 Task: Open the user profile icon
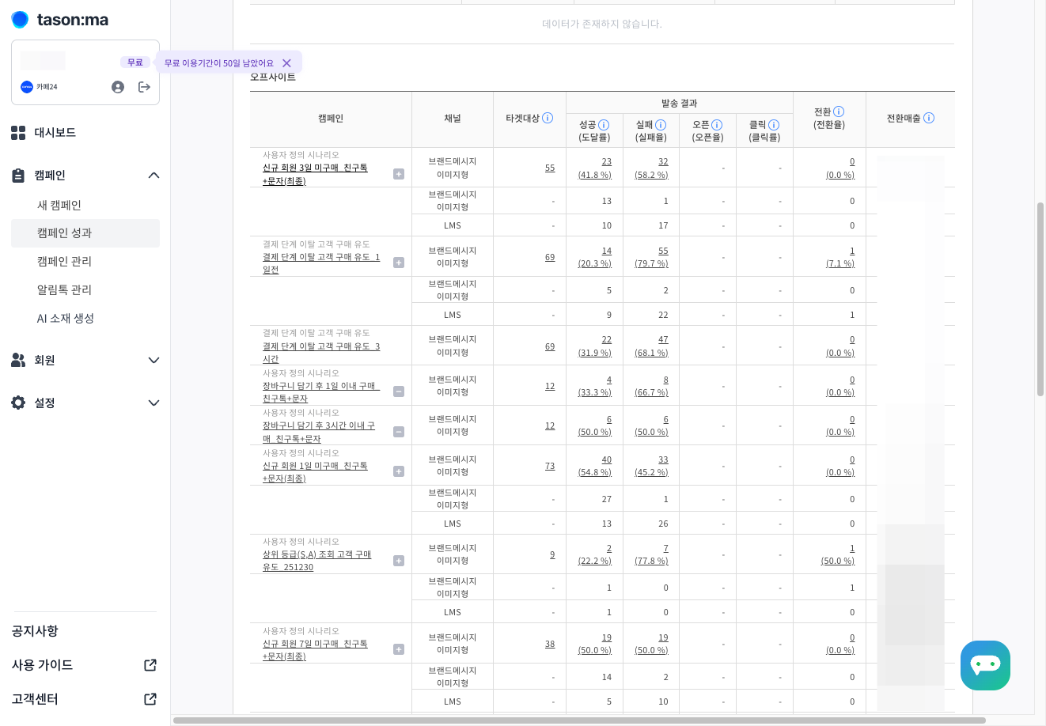pos(118,87)
